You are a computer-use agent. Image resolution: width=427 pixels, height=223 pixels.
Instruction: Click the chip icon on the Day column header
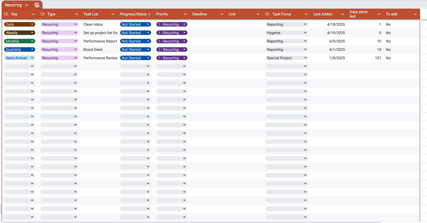pos(6,14)
